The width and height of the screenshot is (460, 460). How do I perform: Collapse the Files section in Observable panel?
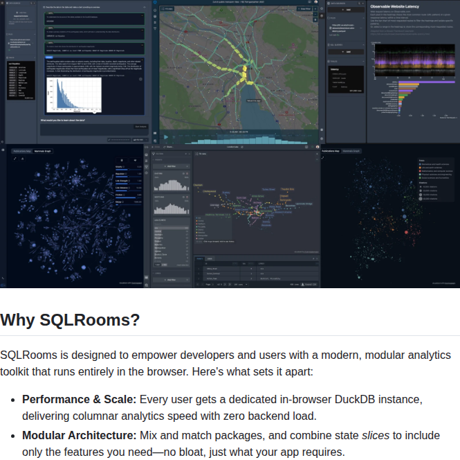[363, 17]
